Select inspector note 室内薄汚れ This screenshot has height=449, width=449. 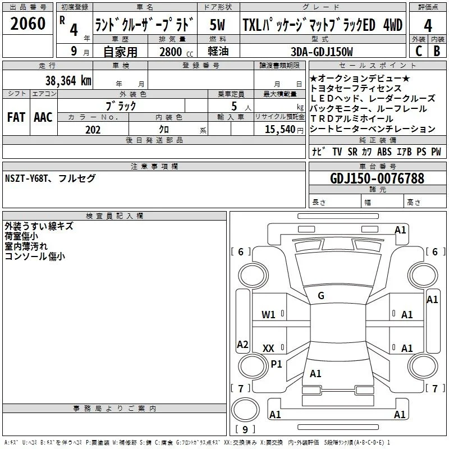point(26,246)
